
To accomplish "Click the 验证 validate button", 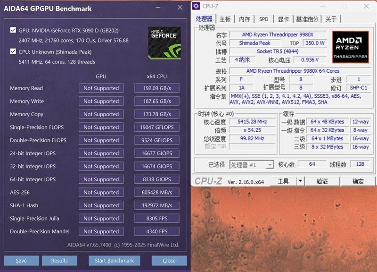I will 322,181.
